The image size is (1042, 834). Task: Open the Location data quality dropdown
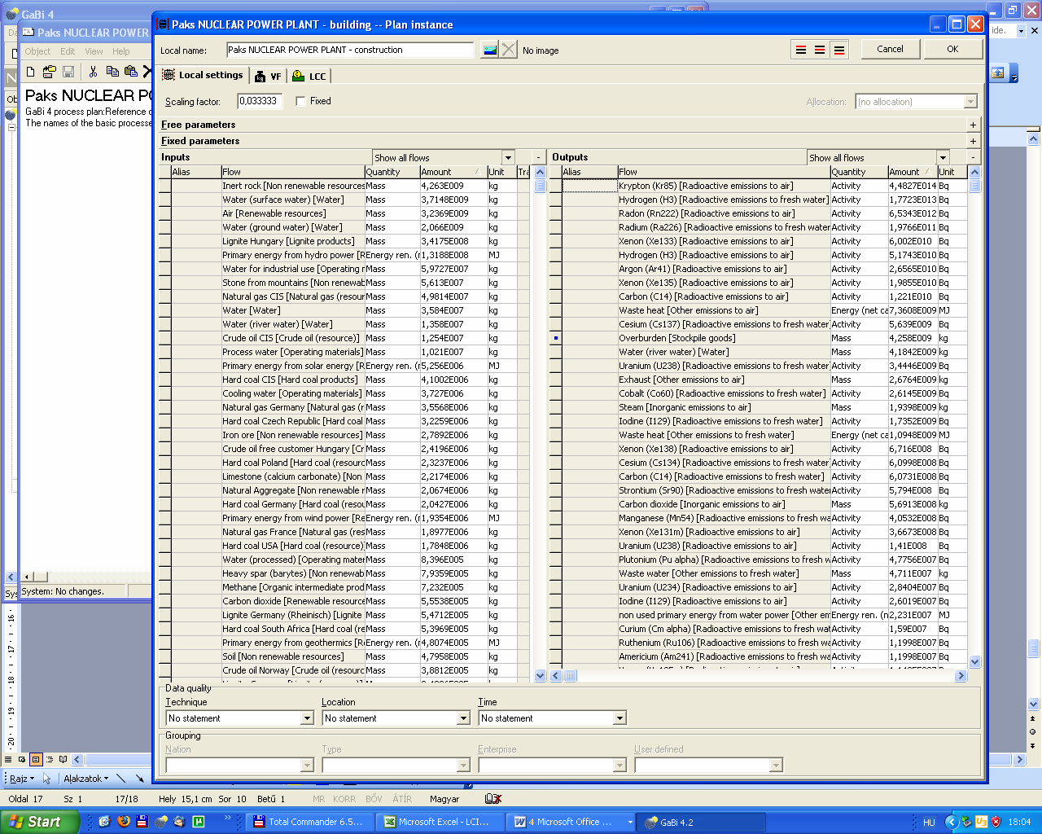click(463, 718)
